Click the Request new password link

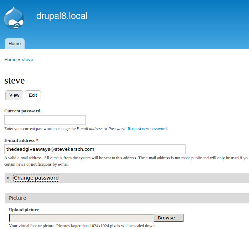point(147,129)
